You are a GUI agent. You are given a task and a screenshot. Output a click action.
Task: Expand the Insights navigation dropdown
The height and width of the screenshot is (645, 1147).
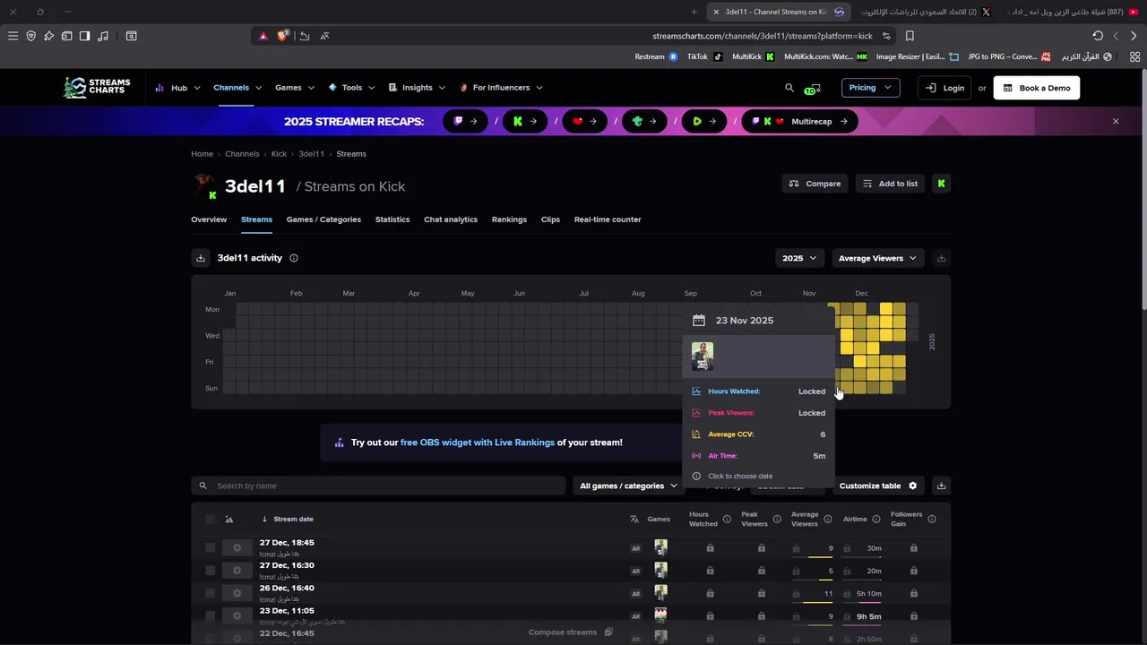(417, 88)
